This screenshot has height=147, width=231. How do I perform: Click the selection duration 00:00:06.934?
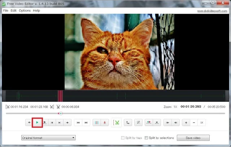pyautogui.click(x=70, y=107)
